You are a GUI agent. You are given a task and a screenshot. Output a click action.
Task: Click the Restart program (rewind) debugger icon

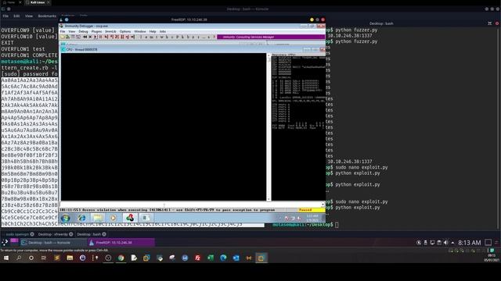(x=85, y=37)
